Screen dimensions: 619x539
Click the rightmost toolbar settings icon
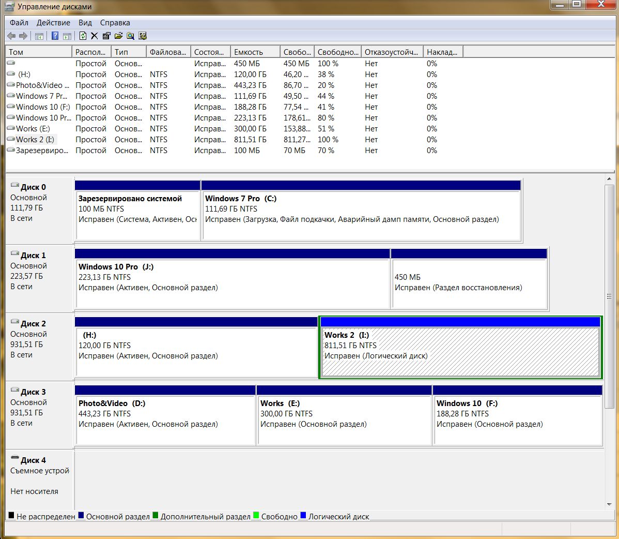143,36
